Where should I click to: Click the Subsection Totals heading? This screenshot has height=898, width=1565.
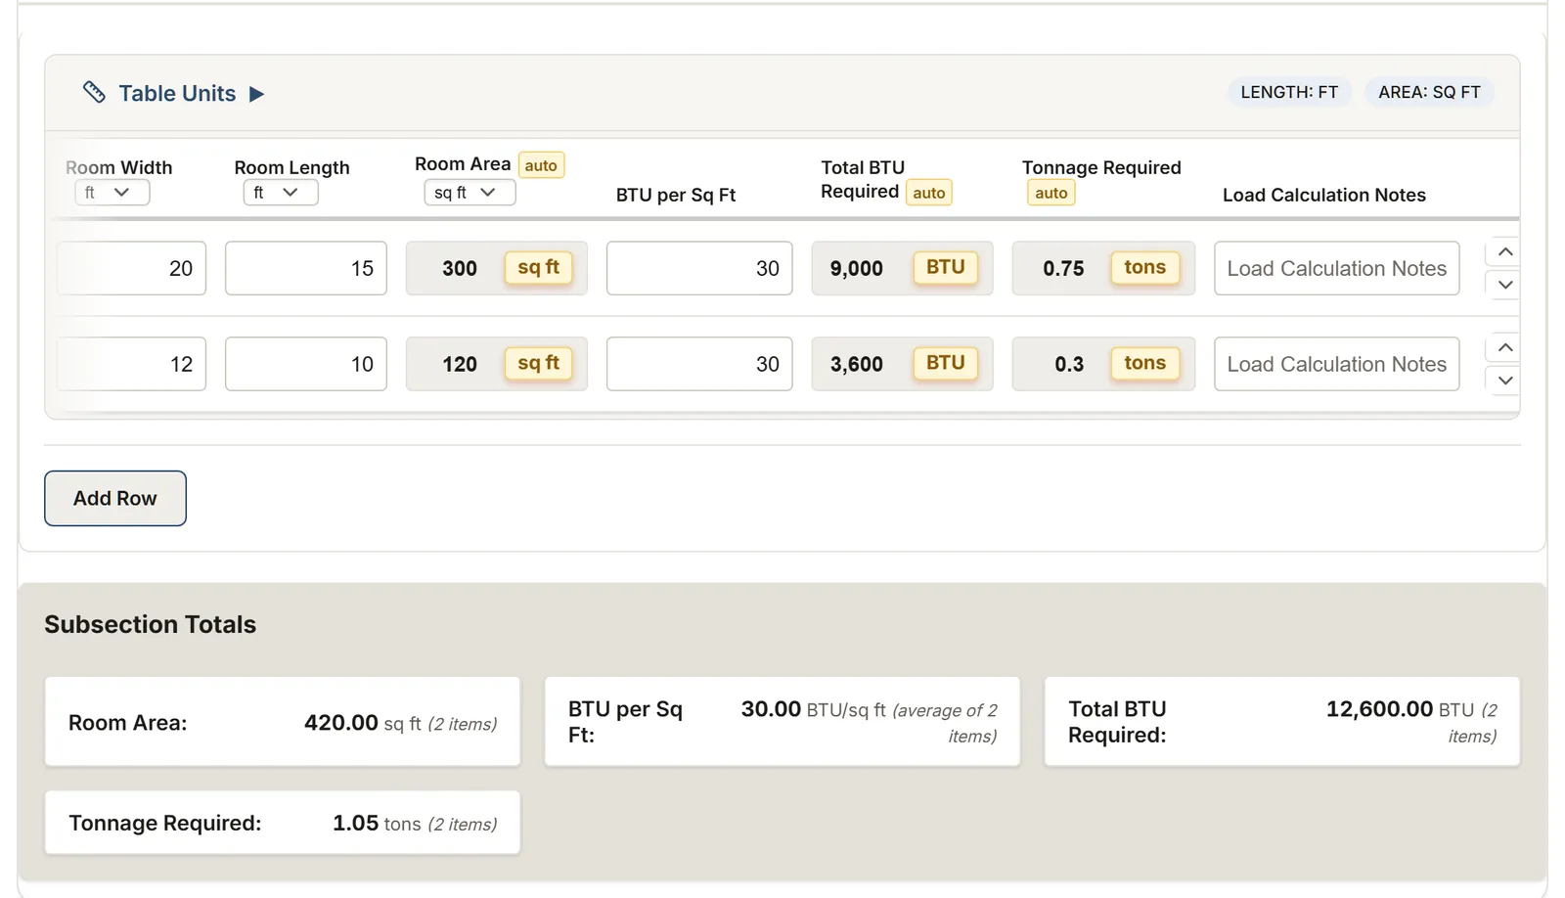151,624
